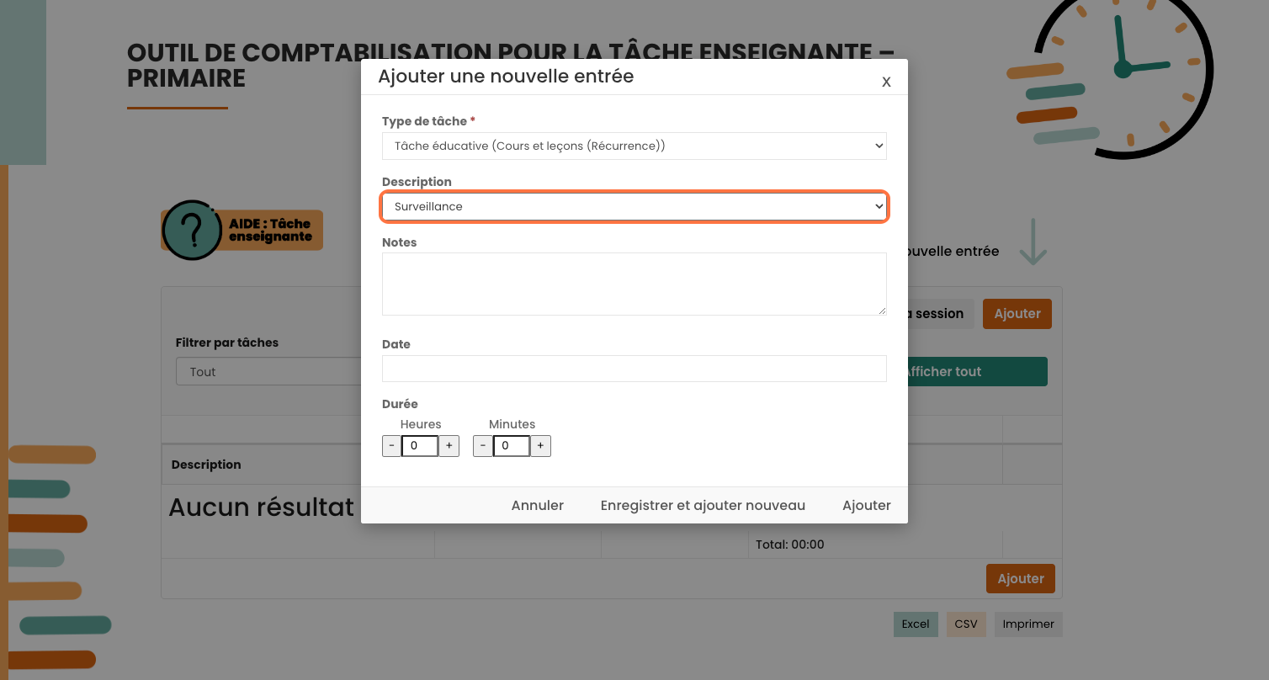Open the AIDE : Tâche enseignante help link

[x=270, y=230]
